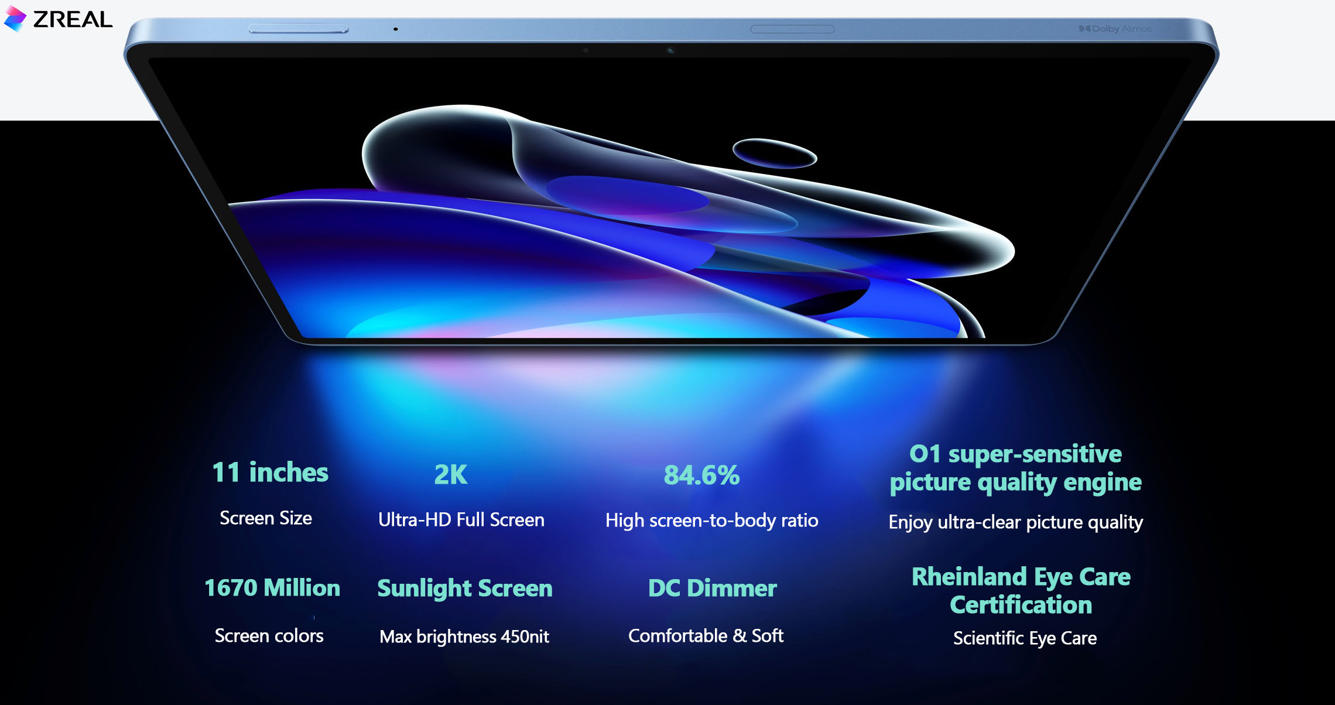The width and height of the screenshot is (1335, 705).
Task: Click the ZREAL brand name text
Action: (x=73, y=20)
